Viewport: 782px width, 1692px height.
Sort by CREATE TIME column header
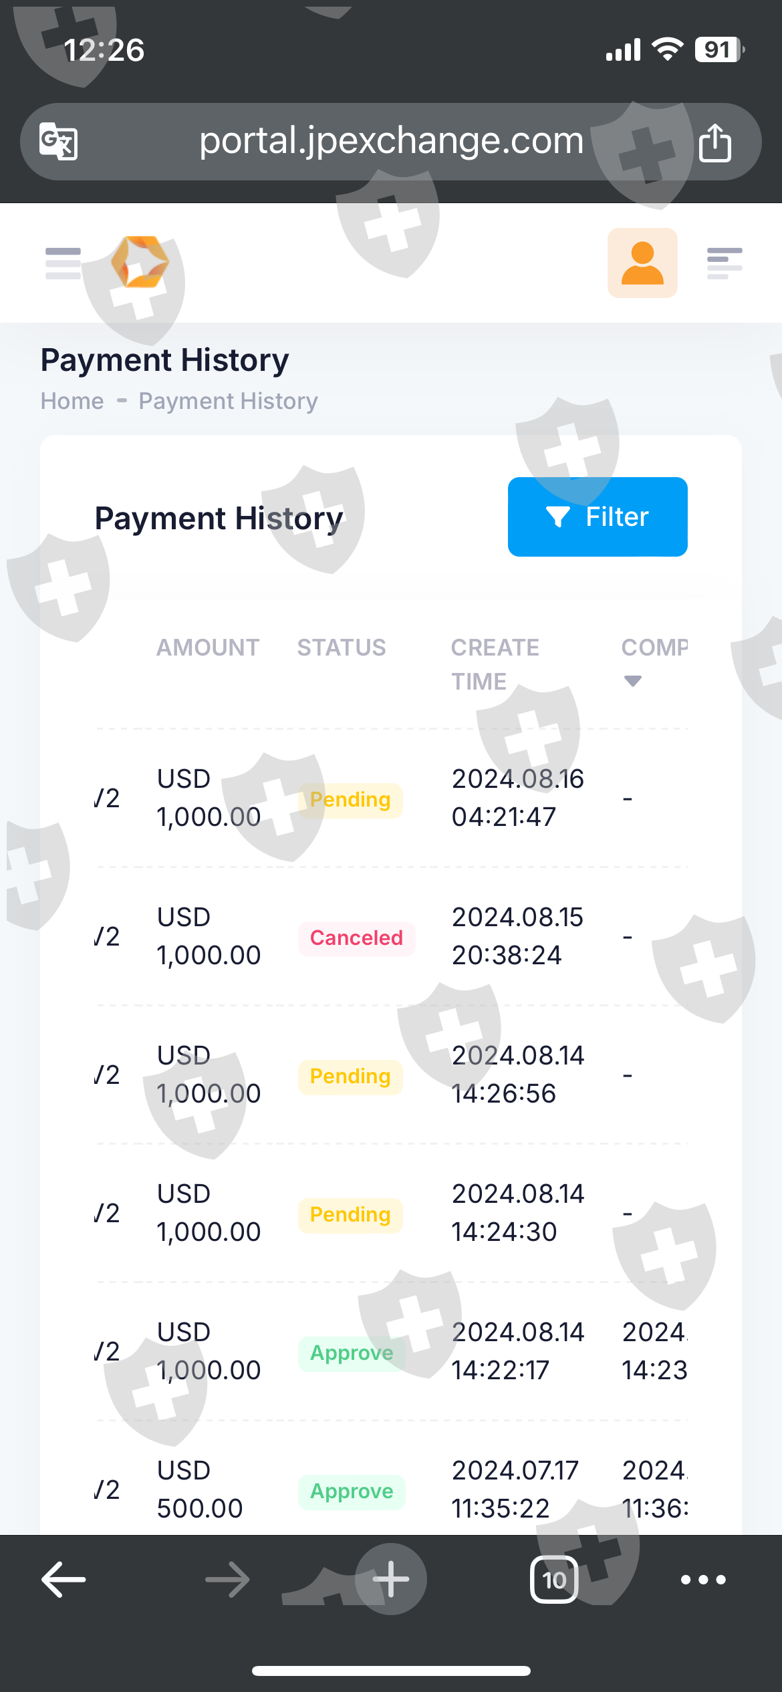pyautogui.click(x=495, y=664)
